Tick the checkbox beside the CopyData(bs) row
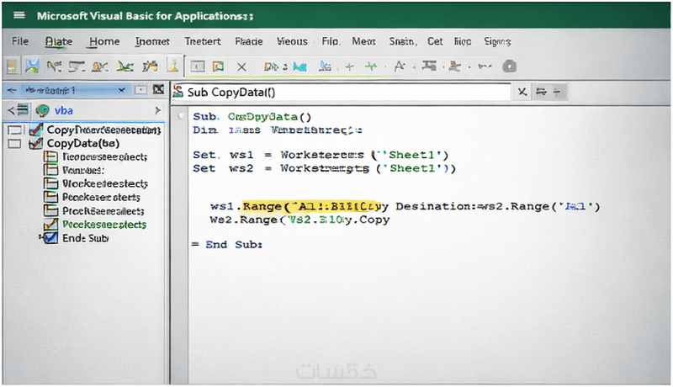Screen dimensions: 673x387 pyautogui.click(x=14, y=144)
